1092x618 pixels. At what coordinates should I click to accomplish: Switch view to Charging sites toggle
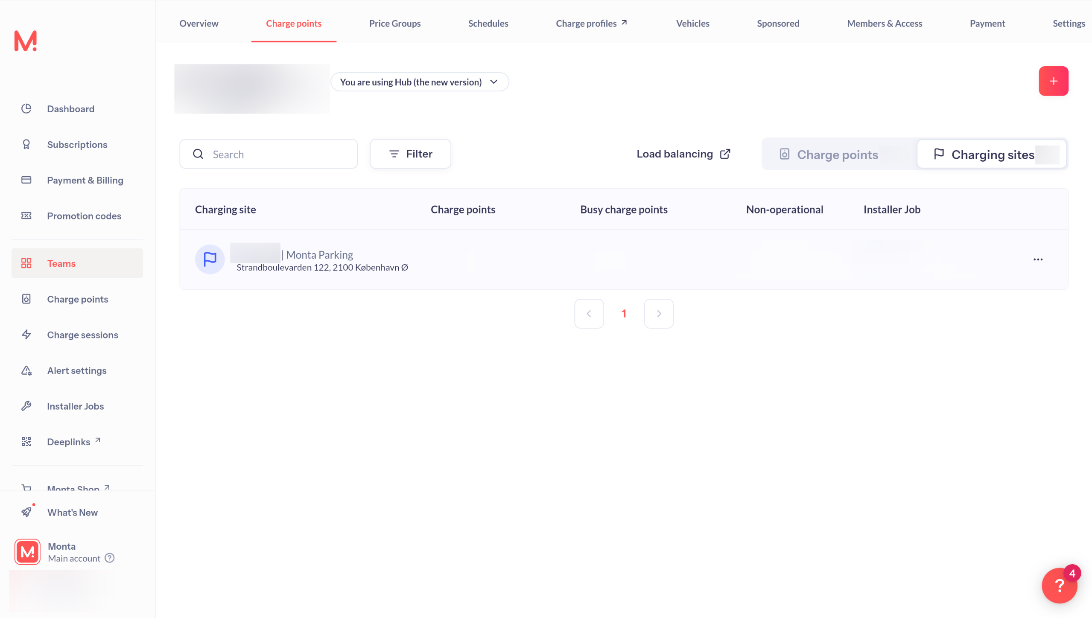coord(991,154)
